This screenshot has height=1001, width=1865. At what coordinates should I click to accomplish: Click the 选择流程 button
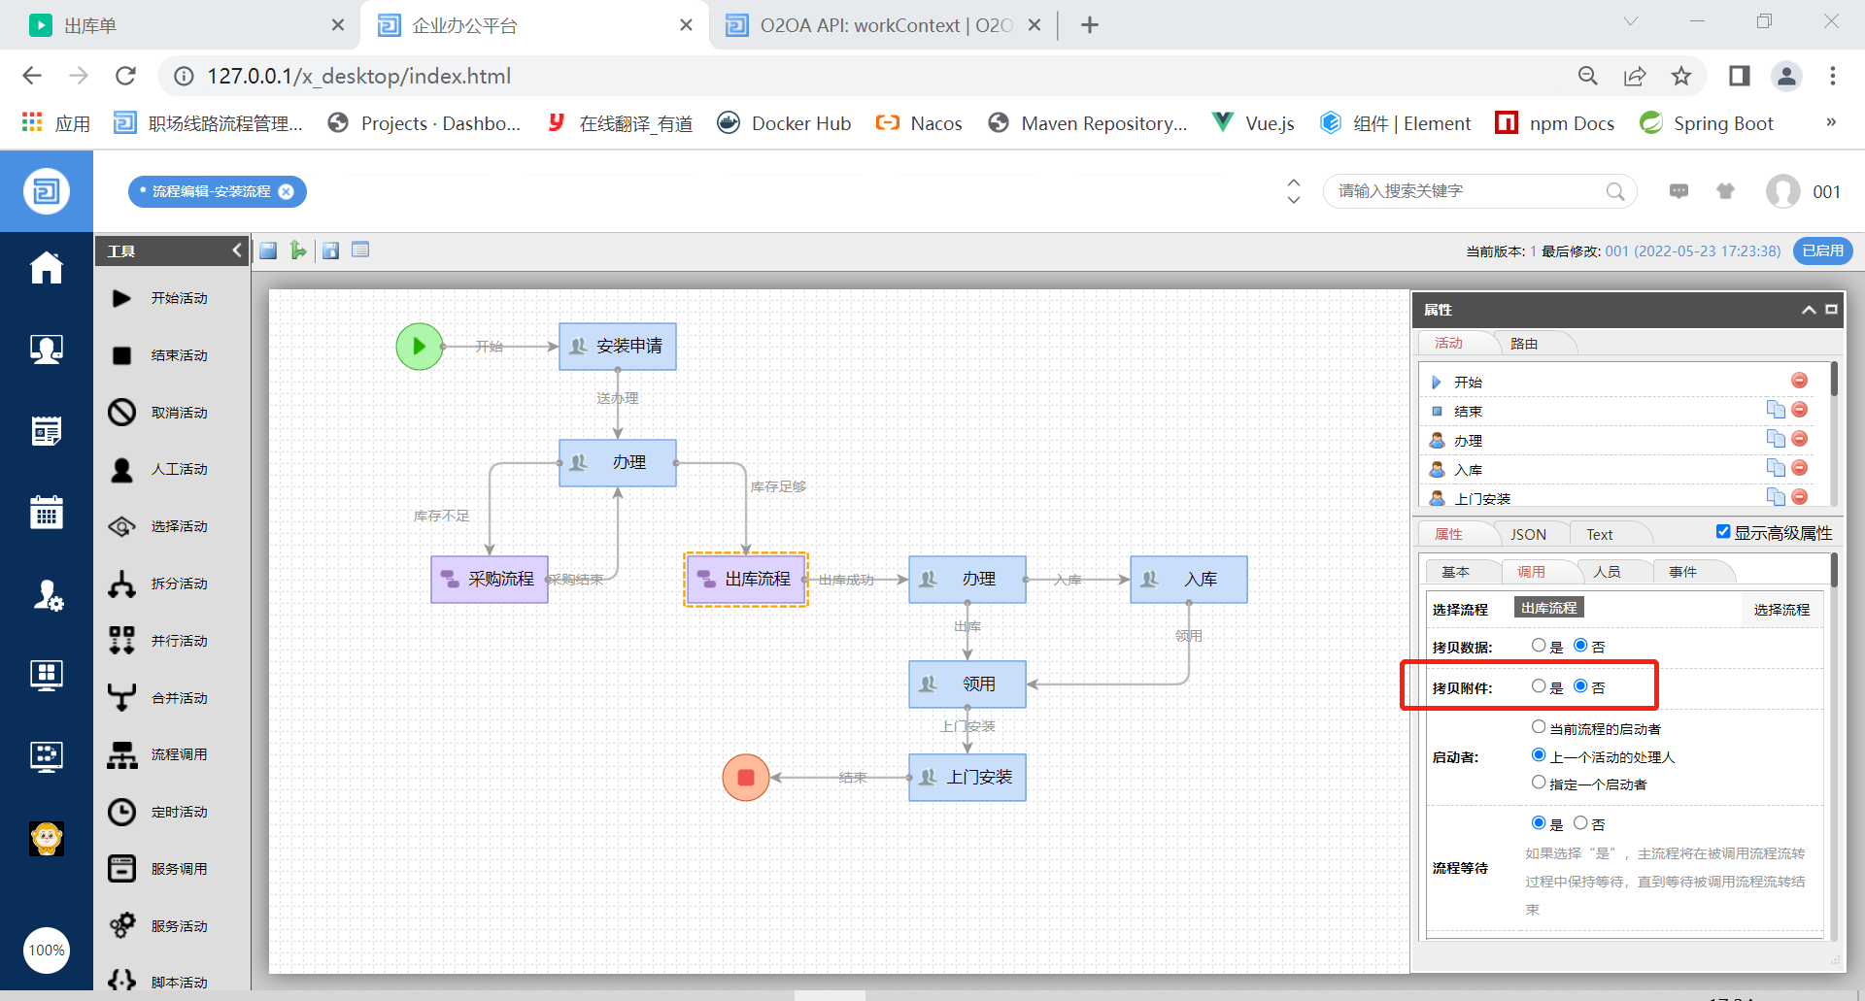(1780, 610)
